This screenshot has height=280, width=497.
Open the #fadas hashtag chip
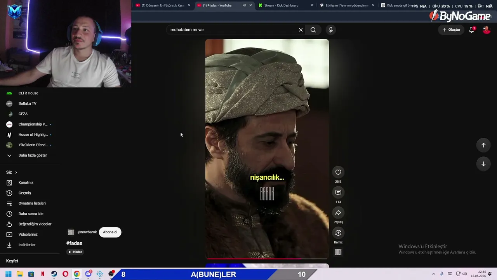click(75, 252)
